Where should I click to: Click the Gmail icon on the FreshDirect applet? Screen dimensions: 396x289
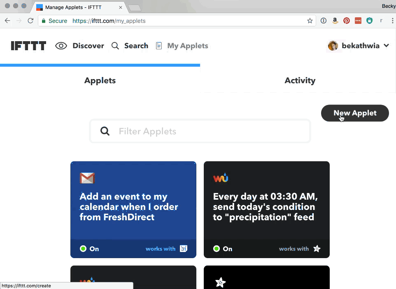[87, 178]
